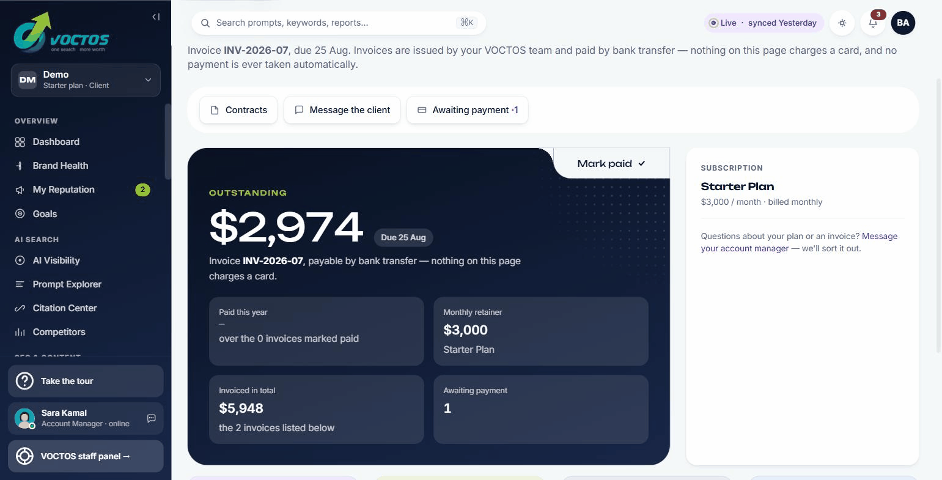Image resolution: width=942 pixels, height=480 pixels.
Task: Open Dashboard from the sidebar
Action: point(86,142)
